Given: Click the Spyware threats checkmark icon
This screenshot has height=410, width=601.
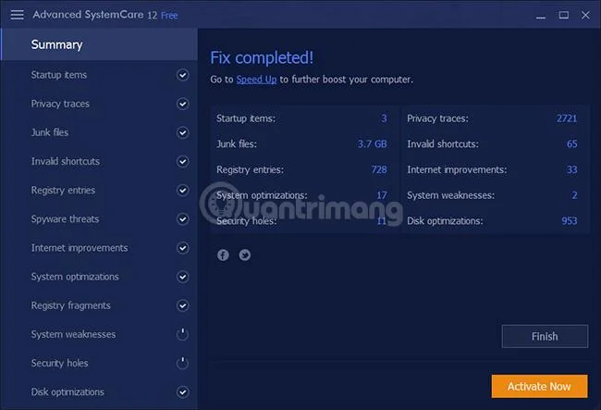Looking at the screenshot, I should [182, 219].
